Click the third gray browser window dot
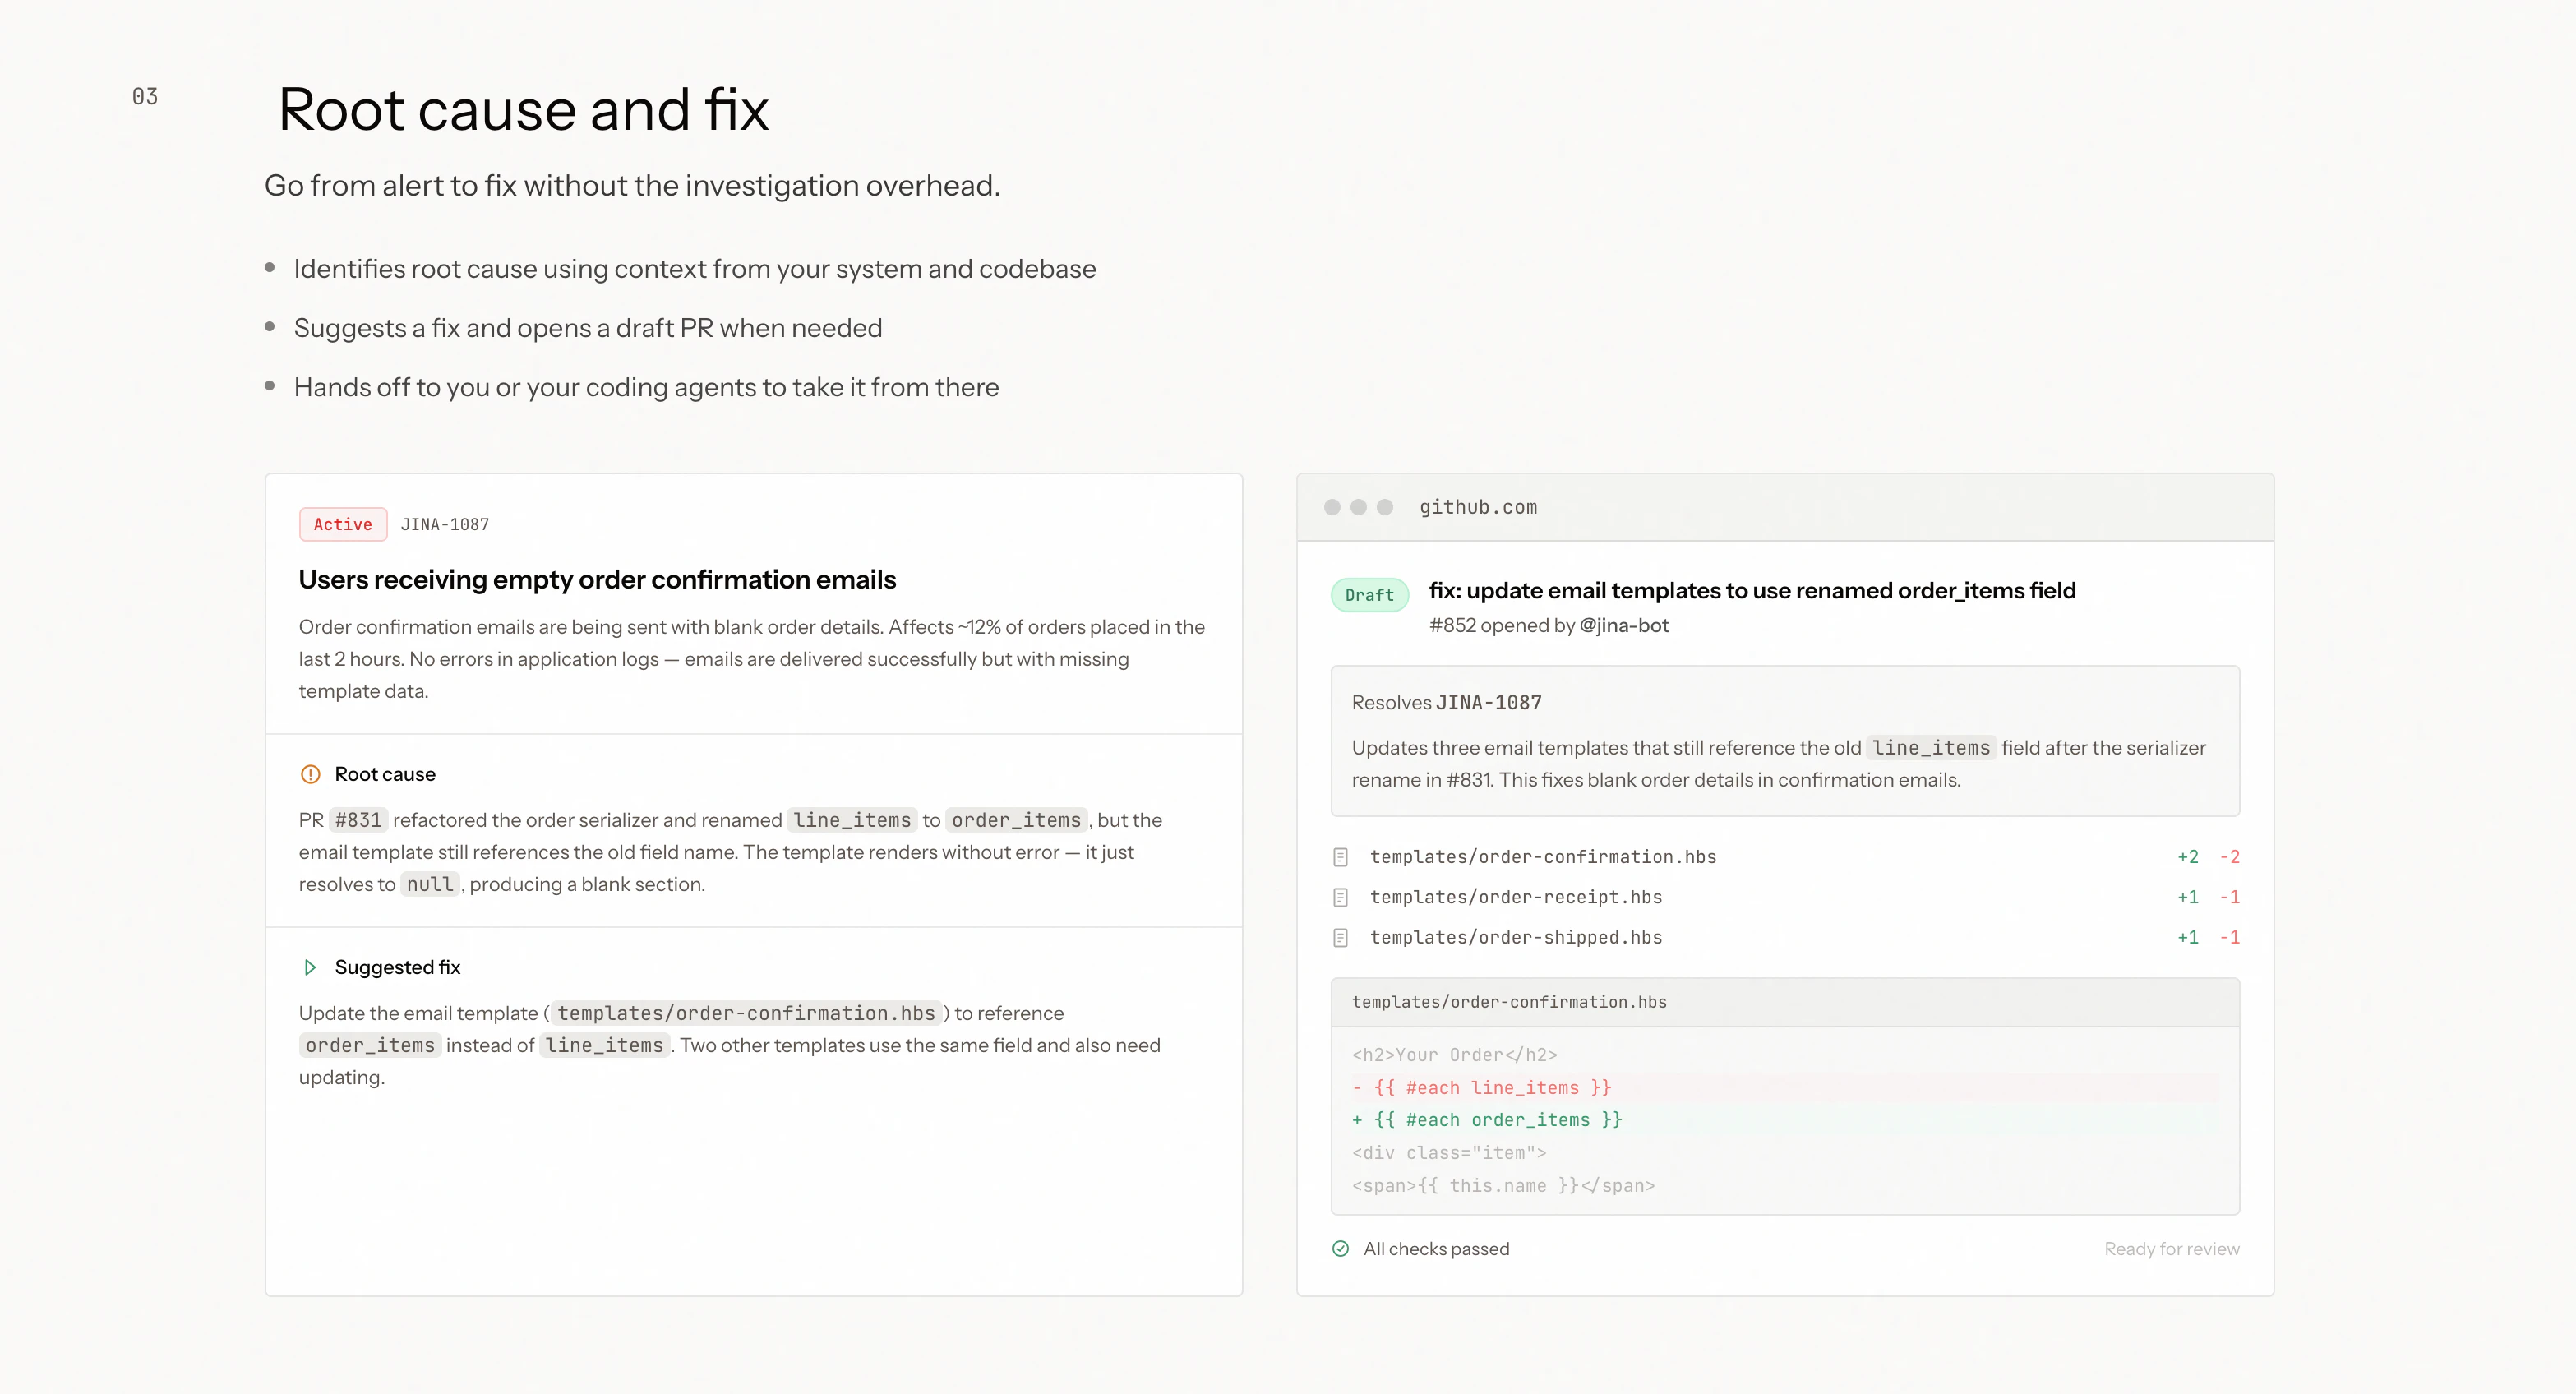The height and width of the screenshot is (1394, 2576). 1385,507
